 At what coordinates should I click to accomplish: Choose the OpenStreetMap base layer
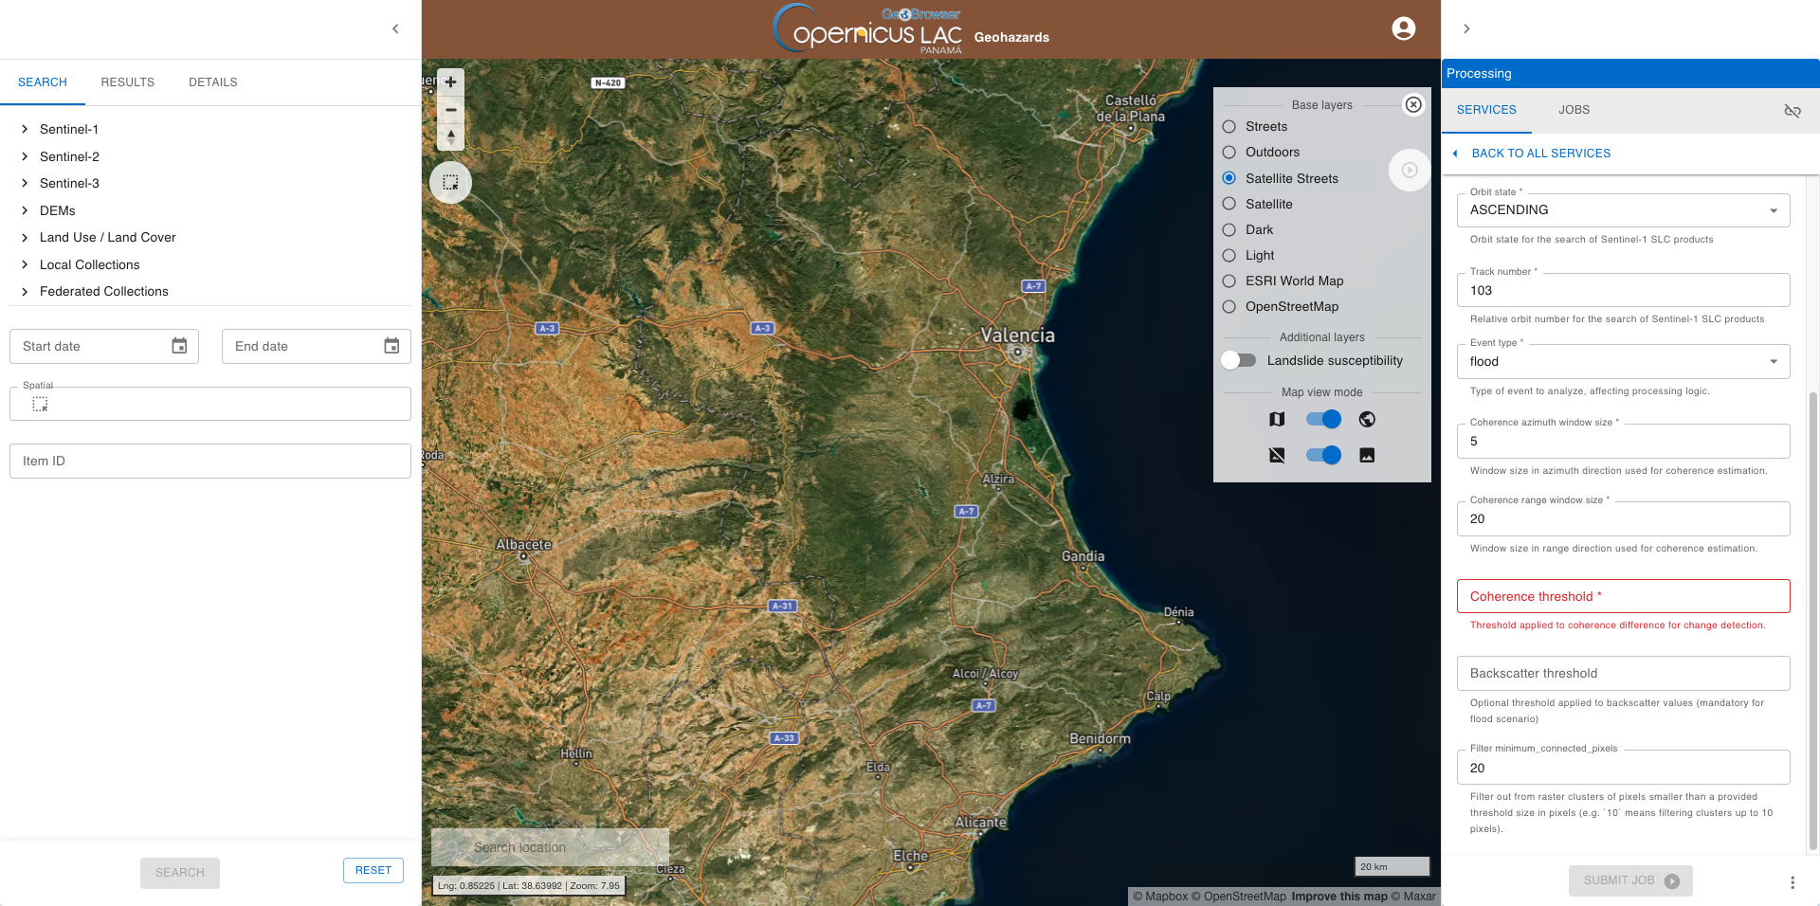coord(1229,306)
